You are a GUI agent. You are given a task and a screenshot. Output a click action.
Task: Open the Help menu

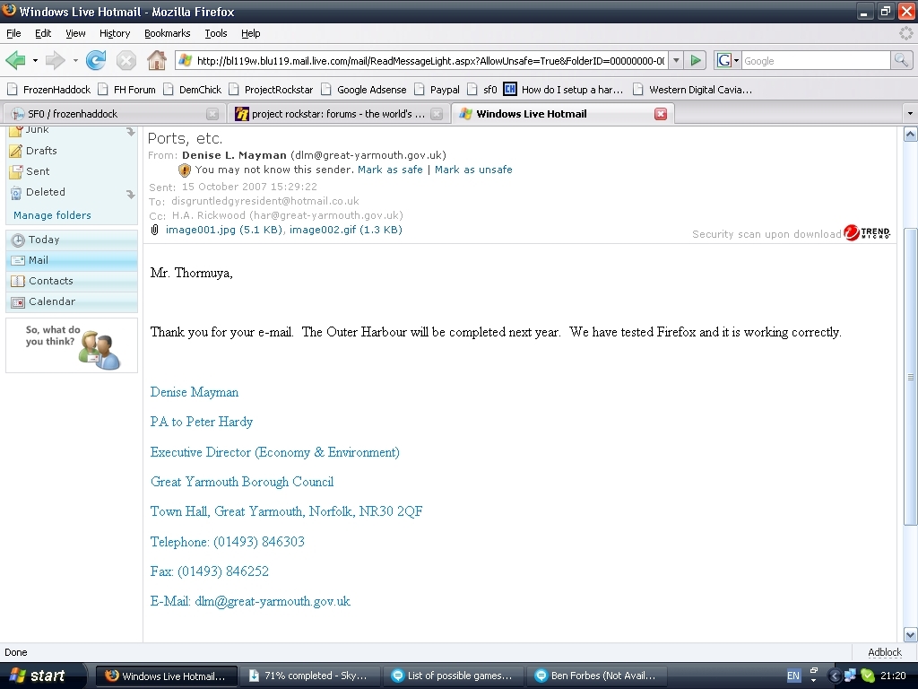click(251, 33)
